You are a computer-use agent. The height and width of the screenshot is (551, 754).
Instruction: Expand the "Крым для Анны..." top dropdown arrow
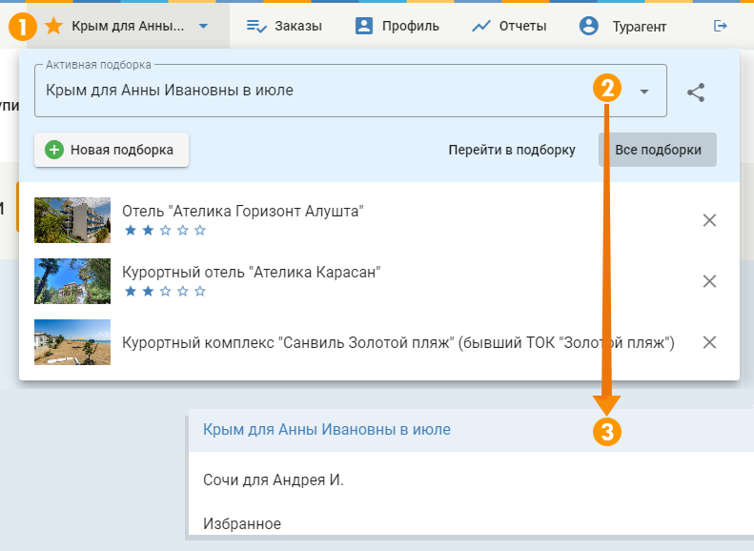point(204,27)
